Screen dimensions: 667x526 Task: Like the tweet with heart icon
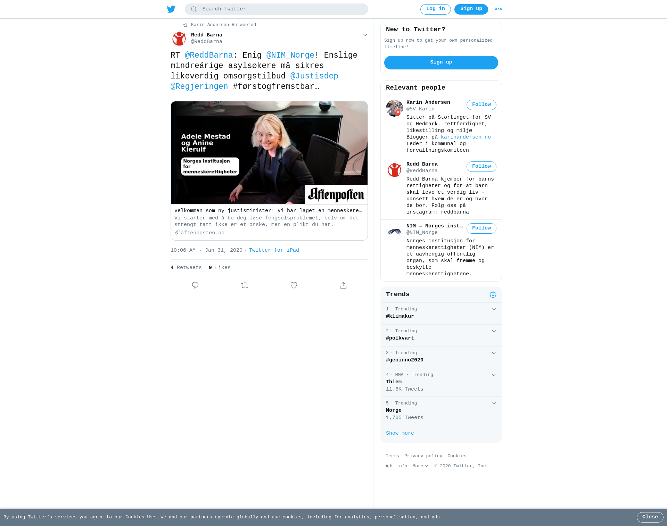pos(294,285)
